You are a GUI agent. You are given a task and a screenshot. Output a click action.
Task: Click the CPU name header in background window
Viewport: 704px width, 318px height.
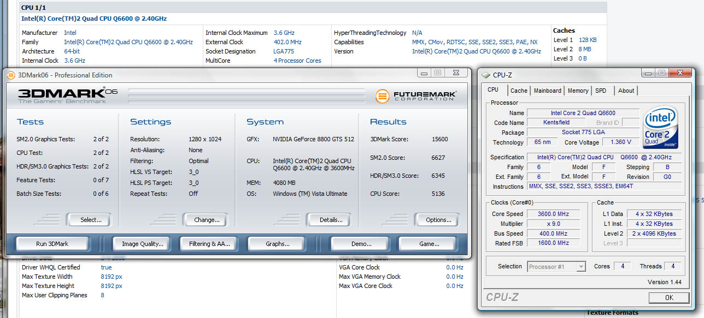click(94, 19)
